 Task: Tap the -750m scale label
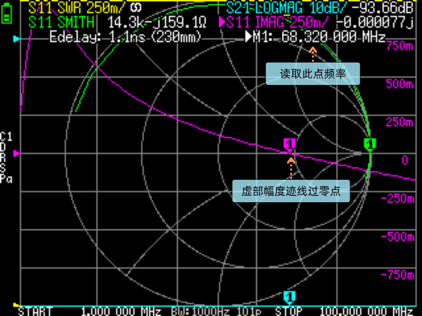[397, 275]
